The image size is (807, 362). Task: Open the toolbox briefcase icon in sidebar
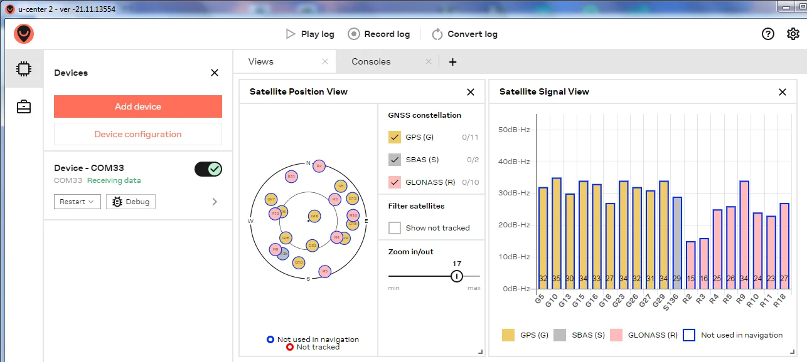[x=24, y=106]
